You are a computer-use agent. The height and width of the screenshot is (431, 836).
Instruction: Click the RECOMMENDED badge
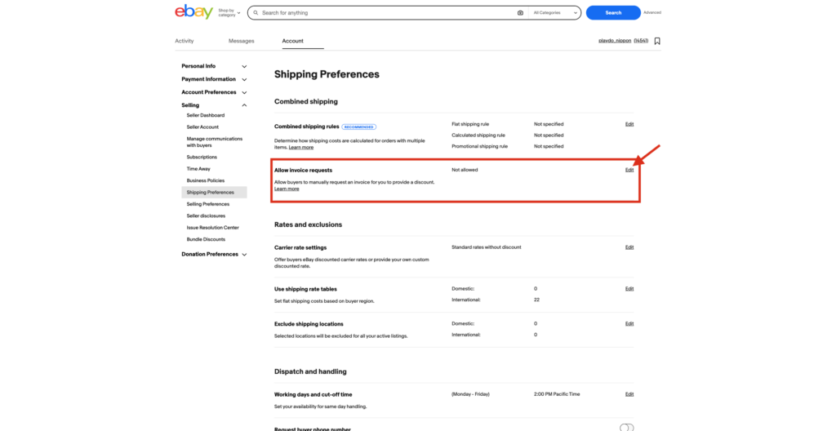[359, 127]
